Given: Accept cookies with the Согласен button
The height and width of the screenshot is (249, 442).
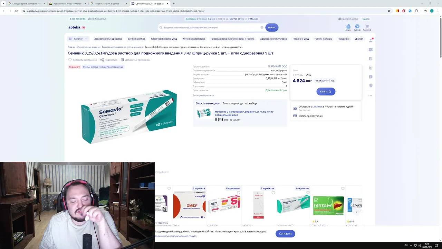Looking at the screenshot, I should pos(285,233).
